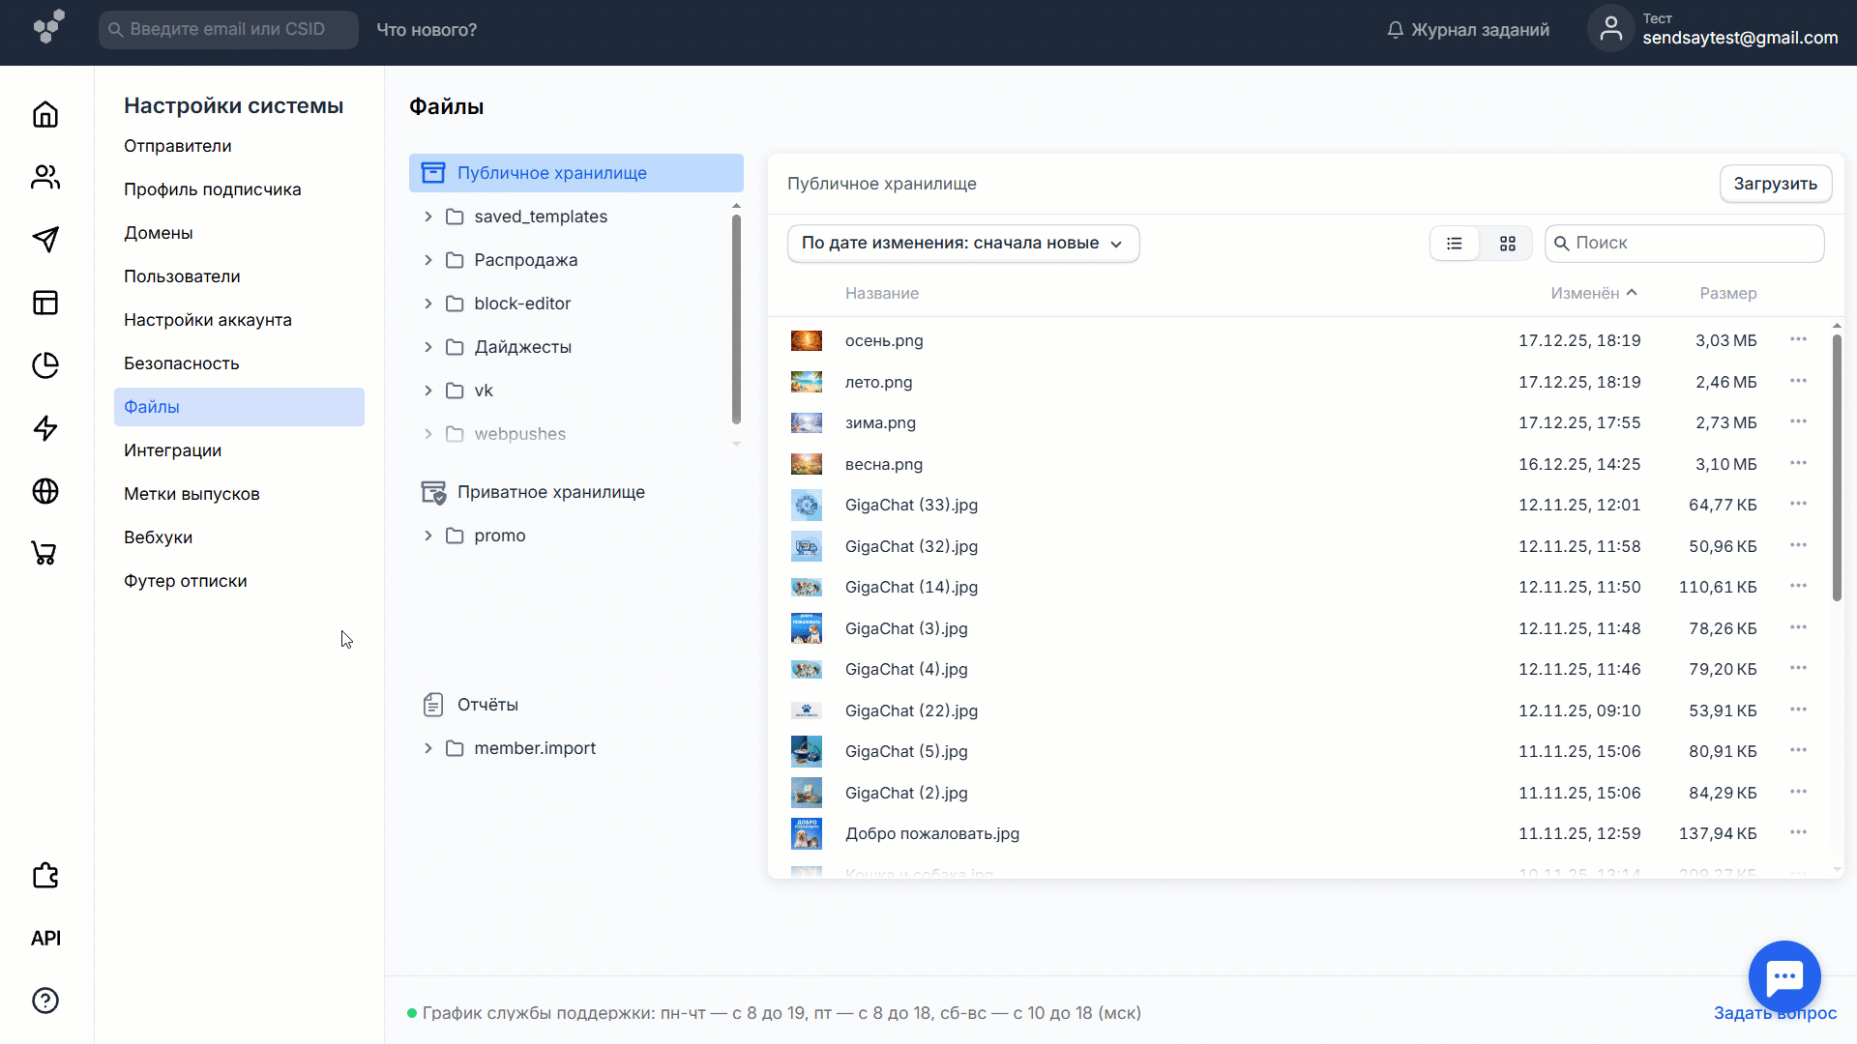The width and height of the screenshot is (1857, 1044).
Task: Expand the Распродажа folder
Action: (x=427, y=260)
